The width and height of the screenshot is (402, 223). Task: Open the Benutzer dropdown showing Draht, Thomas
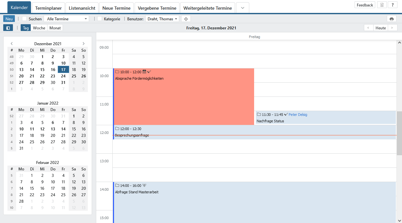[x=162, y=19]
